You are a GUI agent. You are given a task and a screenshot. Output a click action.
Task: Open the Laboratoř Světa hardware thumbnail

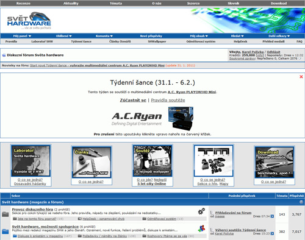tap(30, 161)
